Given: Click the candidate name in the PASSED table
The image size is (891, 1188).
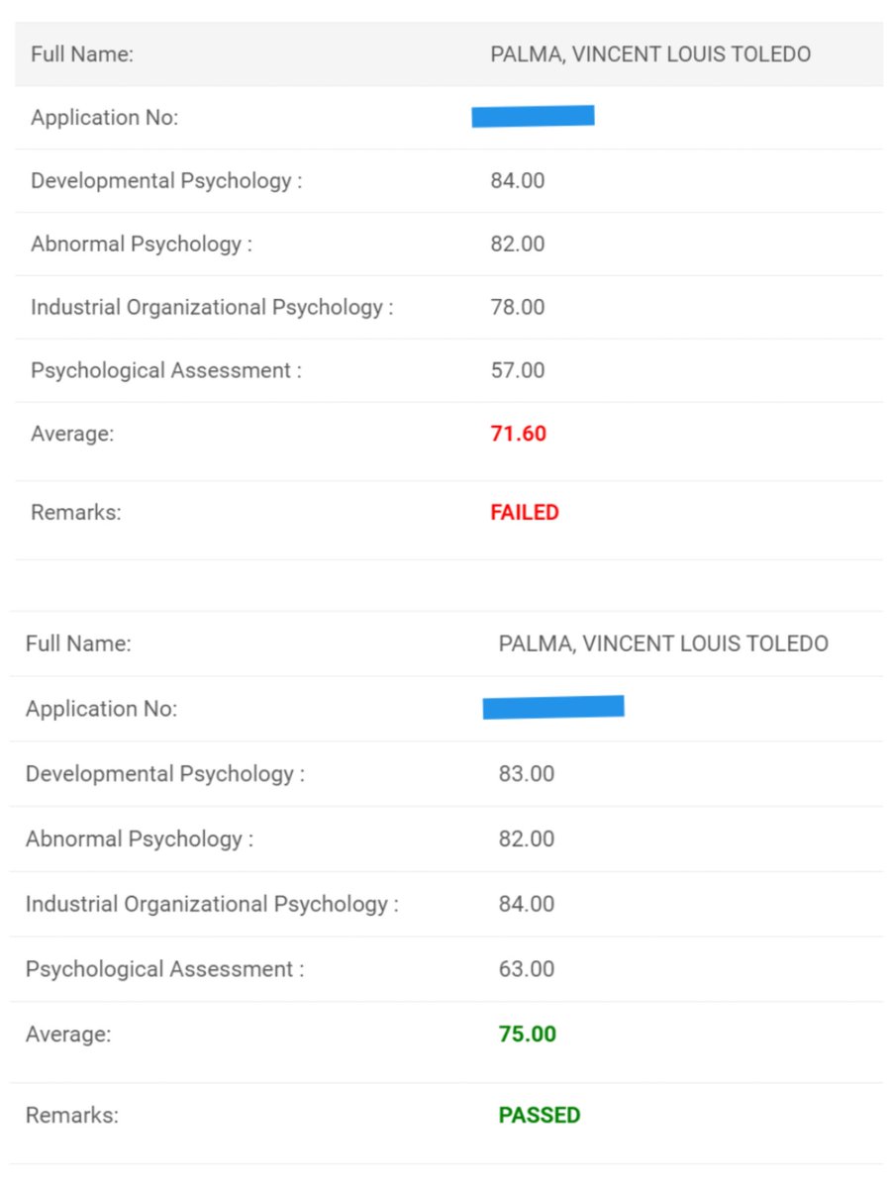Looking at the screenshot, I should [663, 643].
